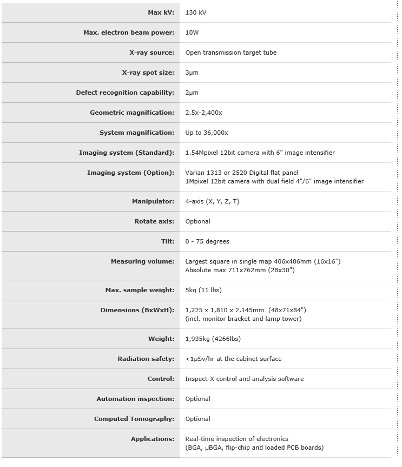Click the "0 - 75 degrees" tilt value
Image resolution: width=402 pixels, height=467 pixels.
207,241
